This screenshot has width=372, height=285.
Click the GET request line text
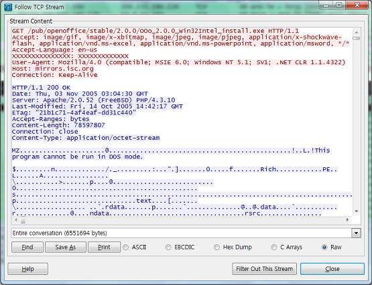click(156, 31)
